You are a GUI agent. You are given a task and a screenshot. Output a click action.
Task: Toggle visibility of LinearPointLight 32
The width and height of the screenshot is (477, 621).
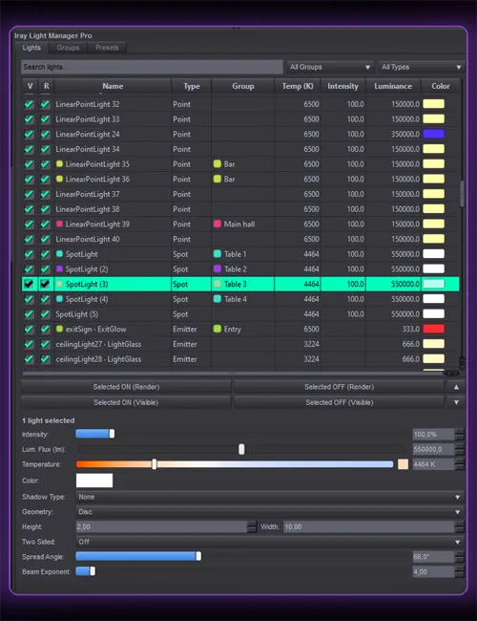pyautogui.click(x=30, y=104)
